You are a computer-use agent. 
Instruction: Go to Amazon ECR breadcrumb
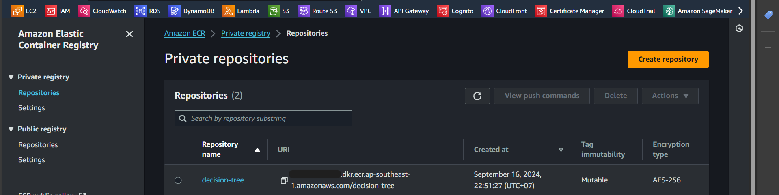pos(185,33)
